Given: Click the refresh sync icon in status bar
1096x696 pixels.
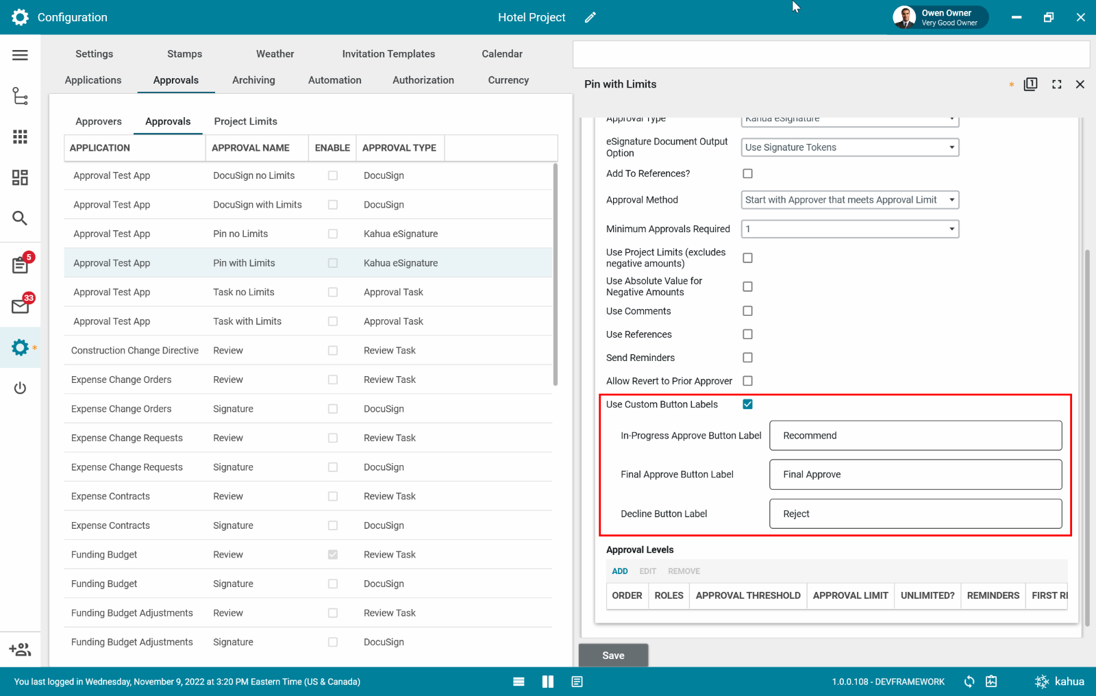Looking at the screenshot, I should (x=969, y=682).
